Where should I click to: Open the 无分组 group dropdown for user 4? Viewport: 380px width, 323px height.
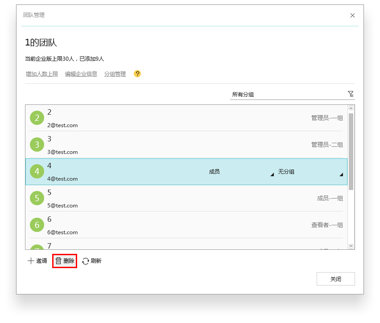[310, 172]
